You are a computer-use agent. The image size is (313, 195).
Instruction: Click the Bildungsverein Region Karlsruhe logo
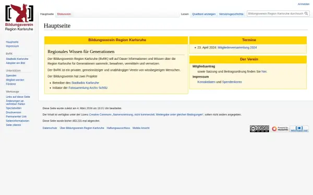point(19,18)
